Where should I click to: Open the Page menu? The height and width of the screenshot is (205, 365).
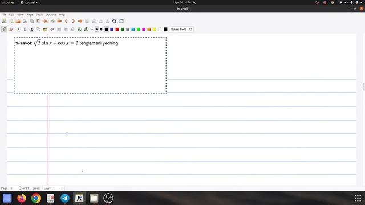30,15
